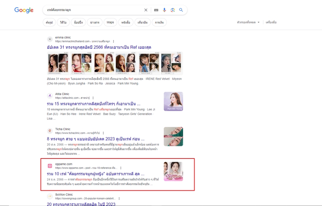Open the Google logo homepage link
The width and height of the screenshot is (322, 206).
24,10
